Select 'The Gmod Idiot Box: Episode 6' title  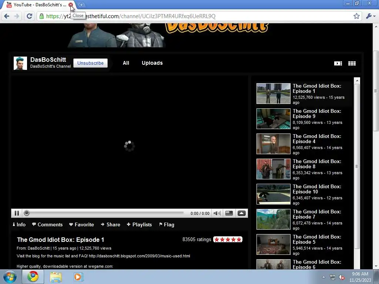(317, 264)
